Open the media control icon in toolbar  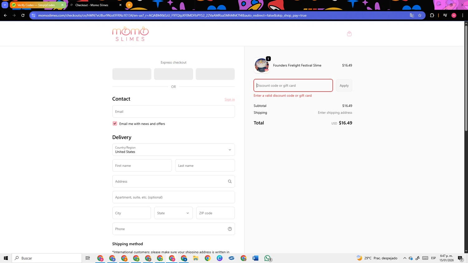point(445,15)
